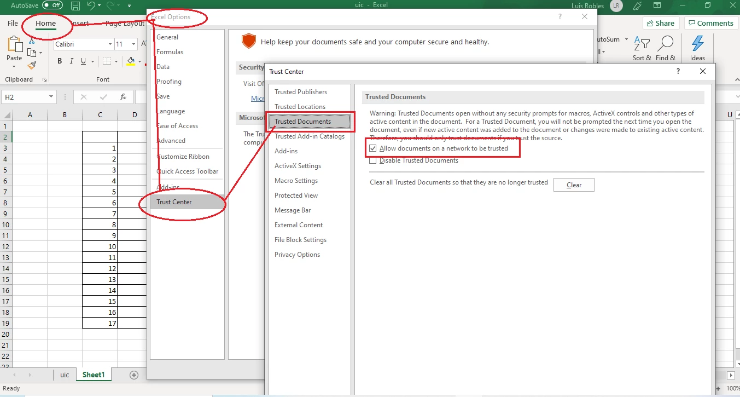Click the Cut scissors icon

coord(32,41)
